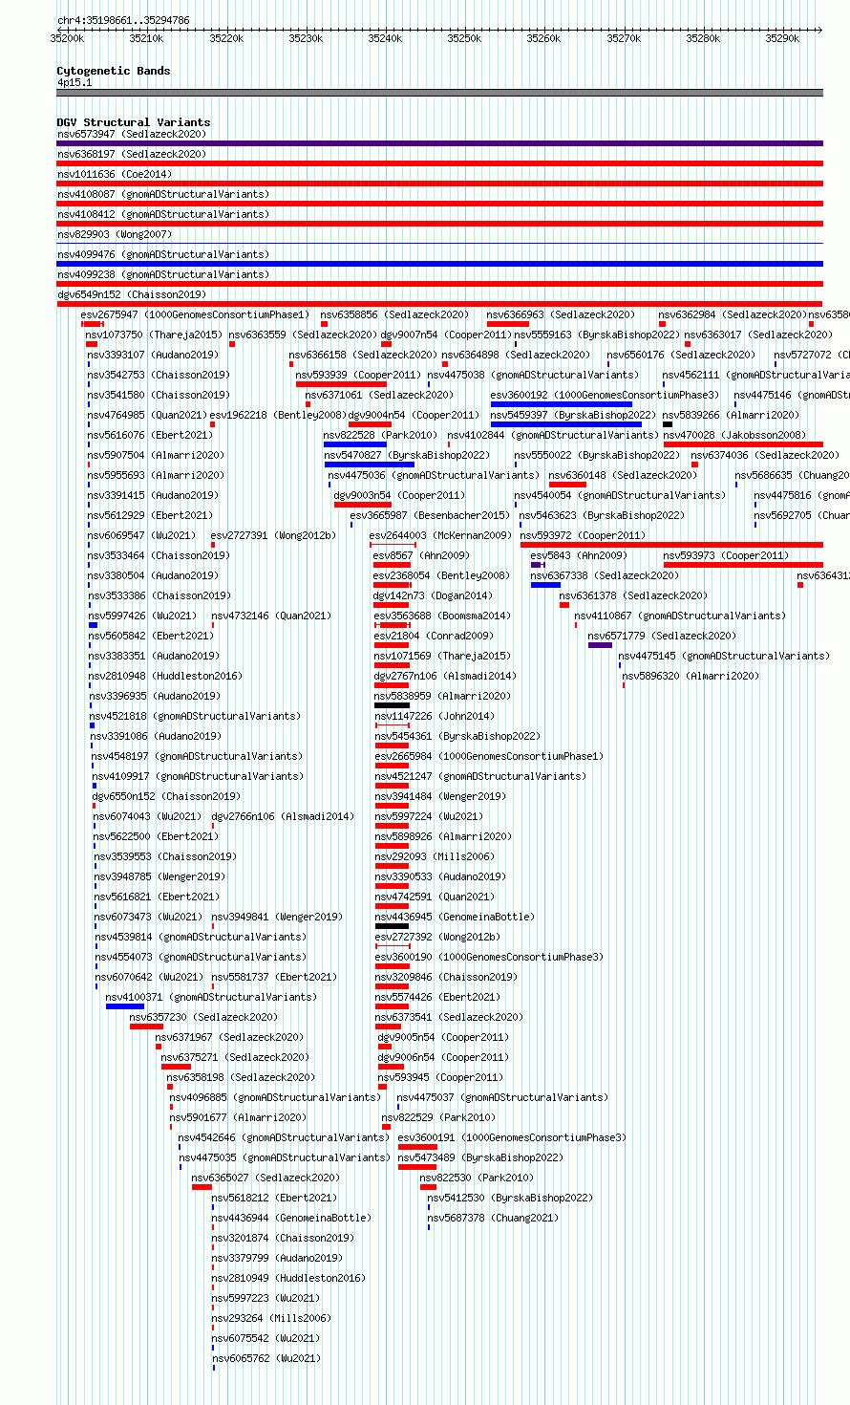Open dgv9007n54 (Cooper2011) variant
Image resolution: width=850 pixels, height=1405 pixels.
pyautogui.click(x=446, y=335)
